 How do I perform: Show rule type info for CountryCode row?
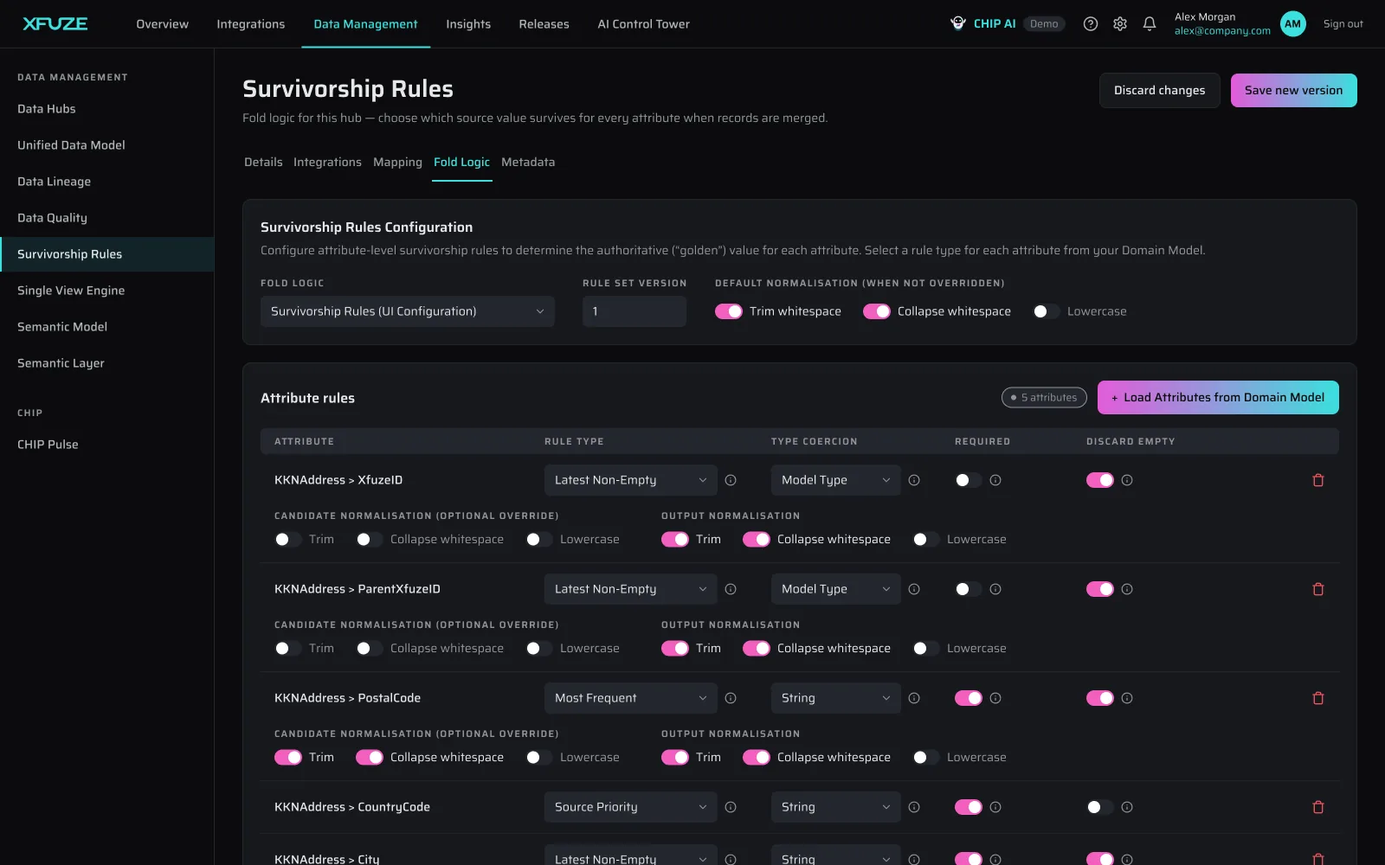731,807
